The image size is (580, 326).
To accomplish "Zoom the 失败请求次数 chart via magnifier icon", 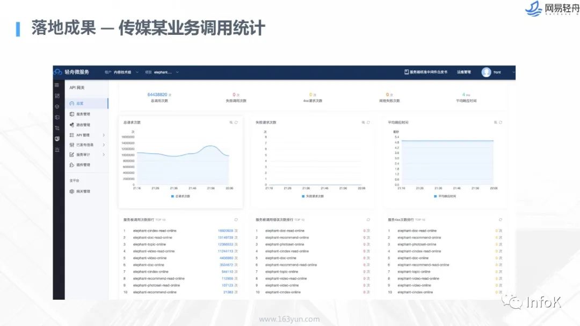I will tap(363, 122).
